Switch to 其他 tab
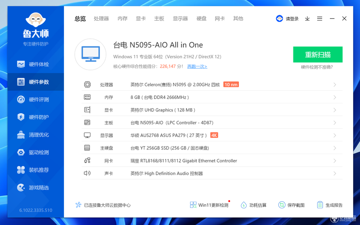The height and width of the screenshot is (225, 360). [x=238, y=18]
